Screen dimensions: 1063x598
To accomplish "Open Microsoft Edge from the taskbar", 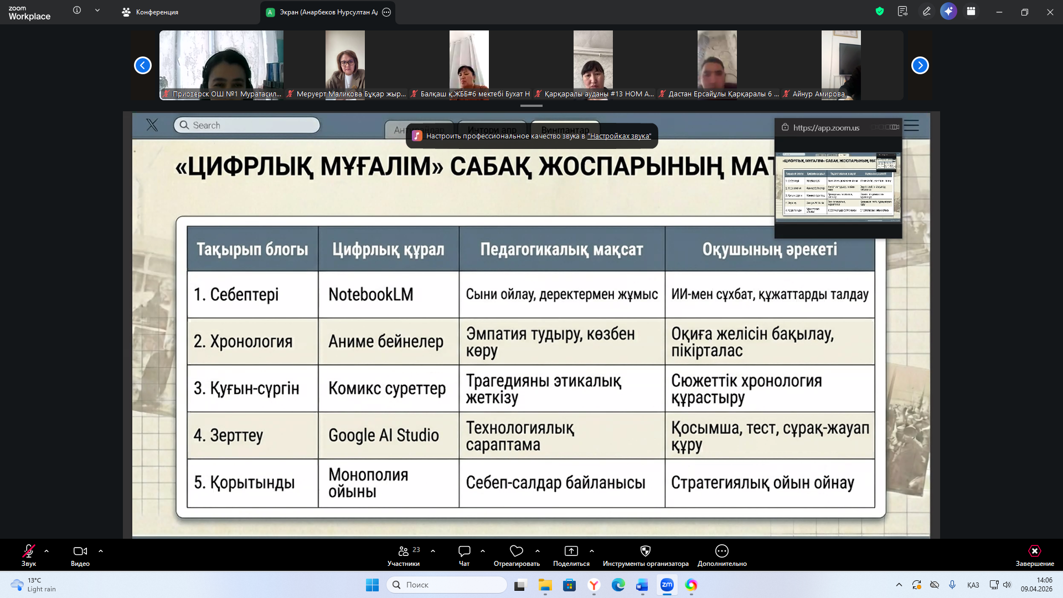I will tap(618, 585).
